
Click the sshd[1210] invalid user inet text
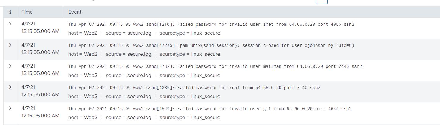tap(211, 24)
